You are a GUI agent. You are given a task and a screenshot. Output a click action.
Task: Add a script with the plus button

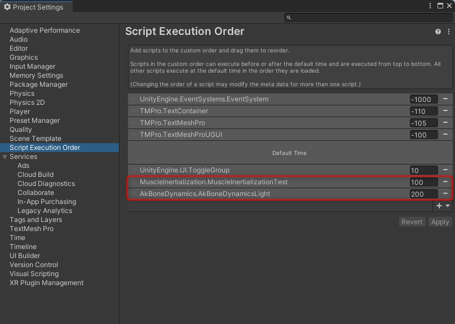coord(439,206)
